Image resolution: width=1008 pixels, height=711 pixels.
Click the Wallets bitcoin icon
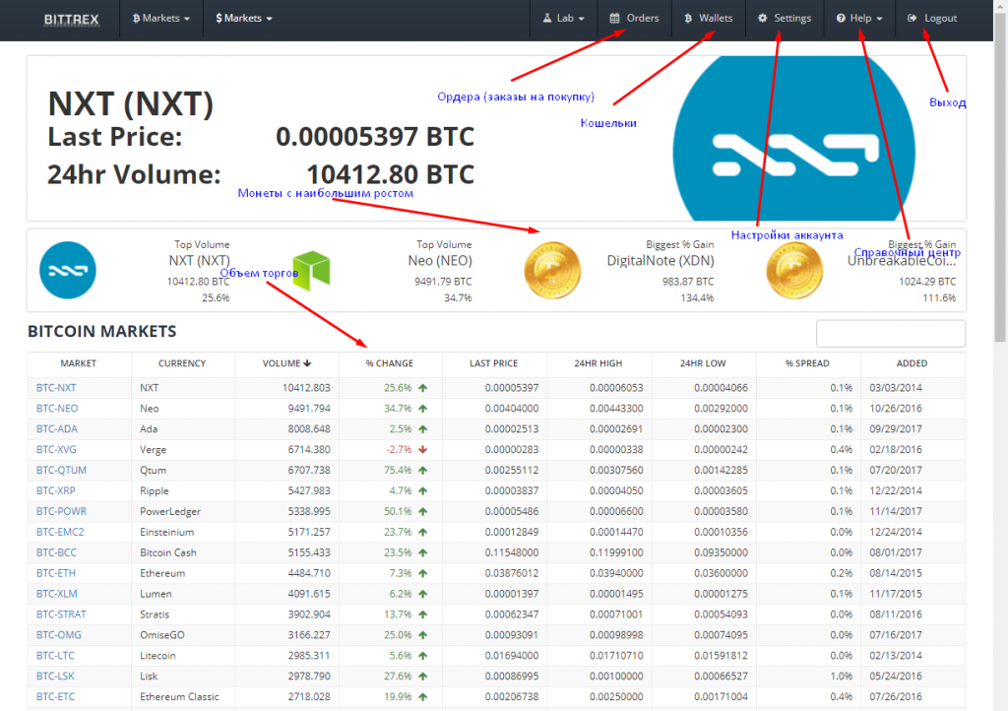pos(688,18)
